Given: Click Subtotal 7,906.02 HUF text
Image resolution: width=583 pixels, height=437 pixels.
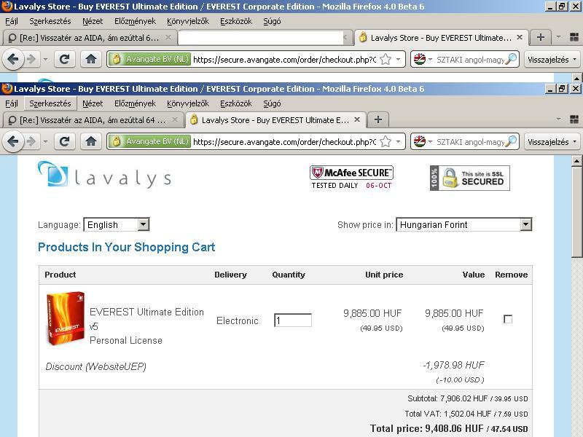Looking at the screenshot, I should pos(467,398).
